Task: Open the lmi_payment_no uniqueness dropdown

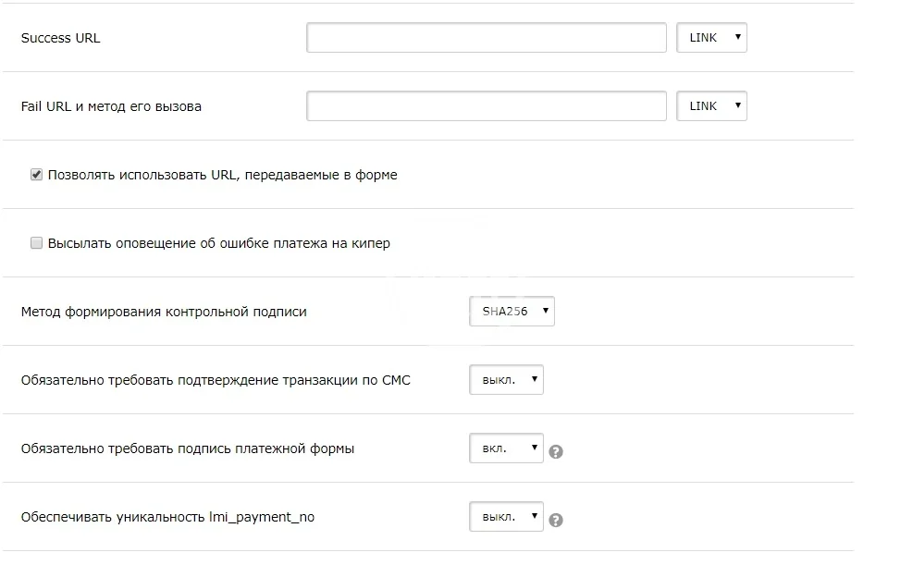Action: [506, 517]
